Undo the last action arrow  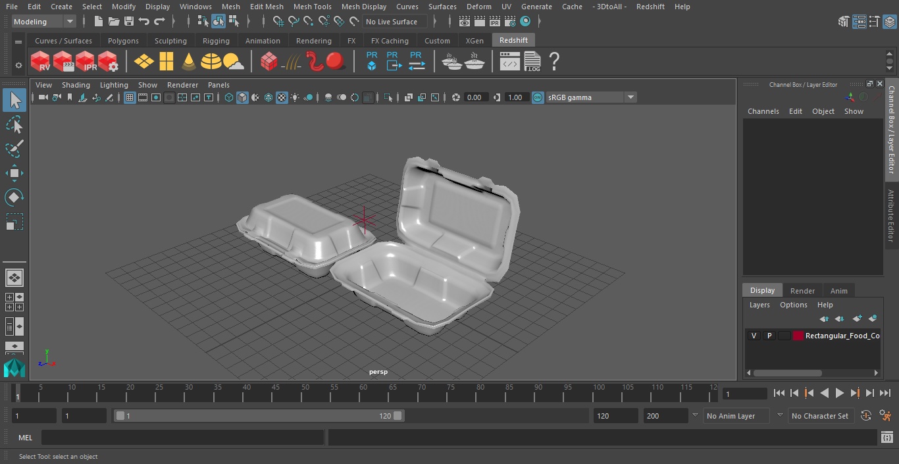coord(144,22)
